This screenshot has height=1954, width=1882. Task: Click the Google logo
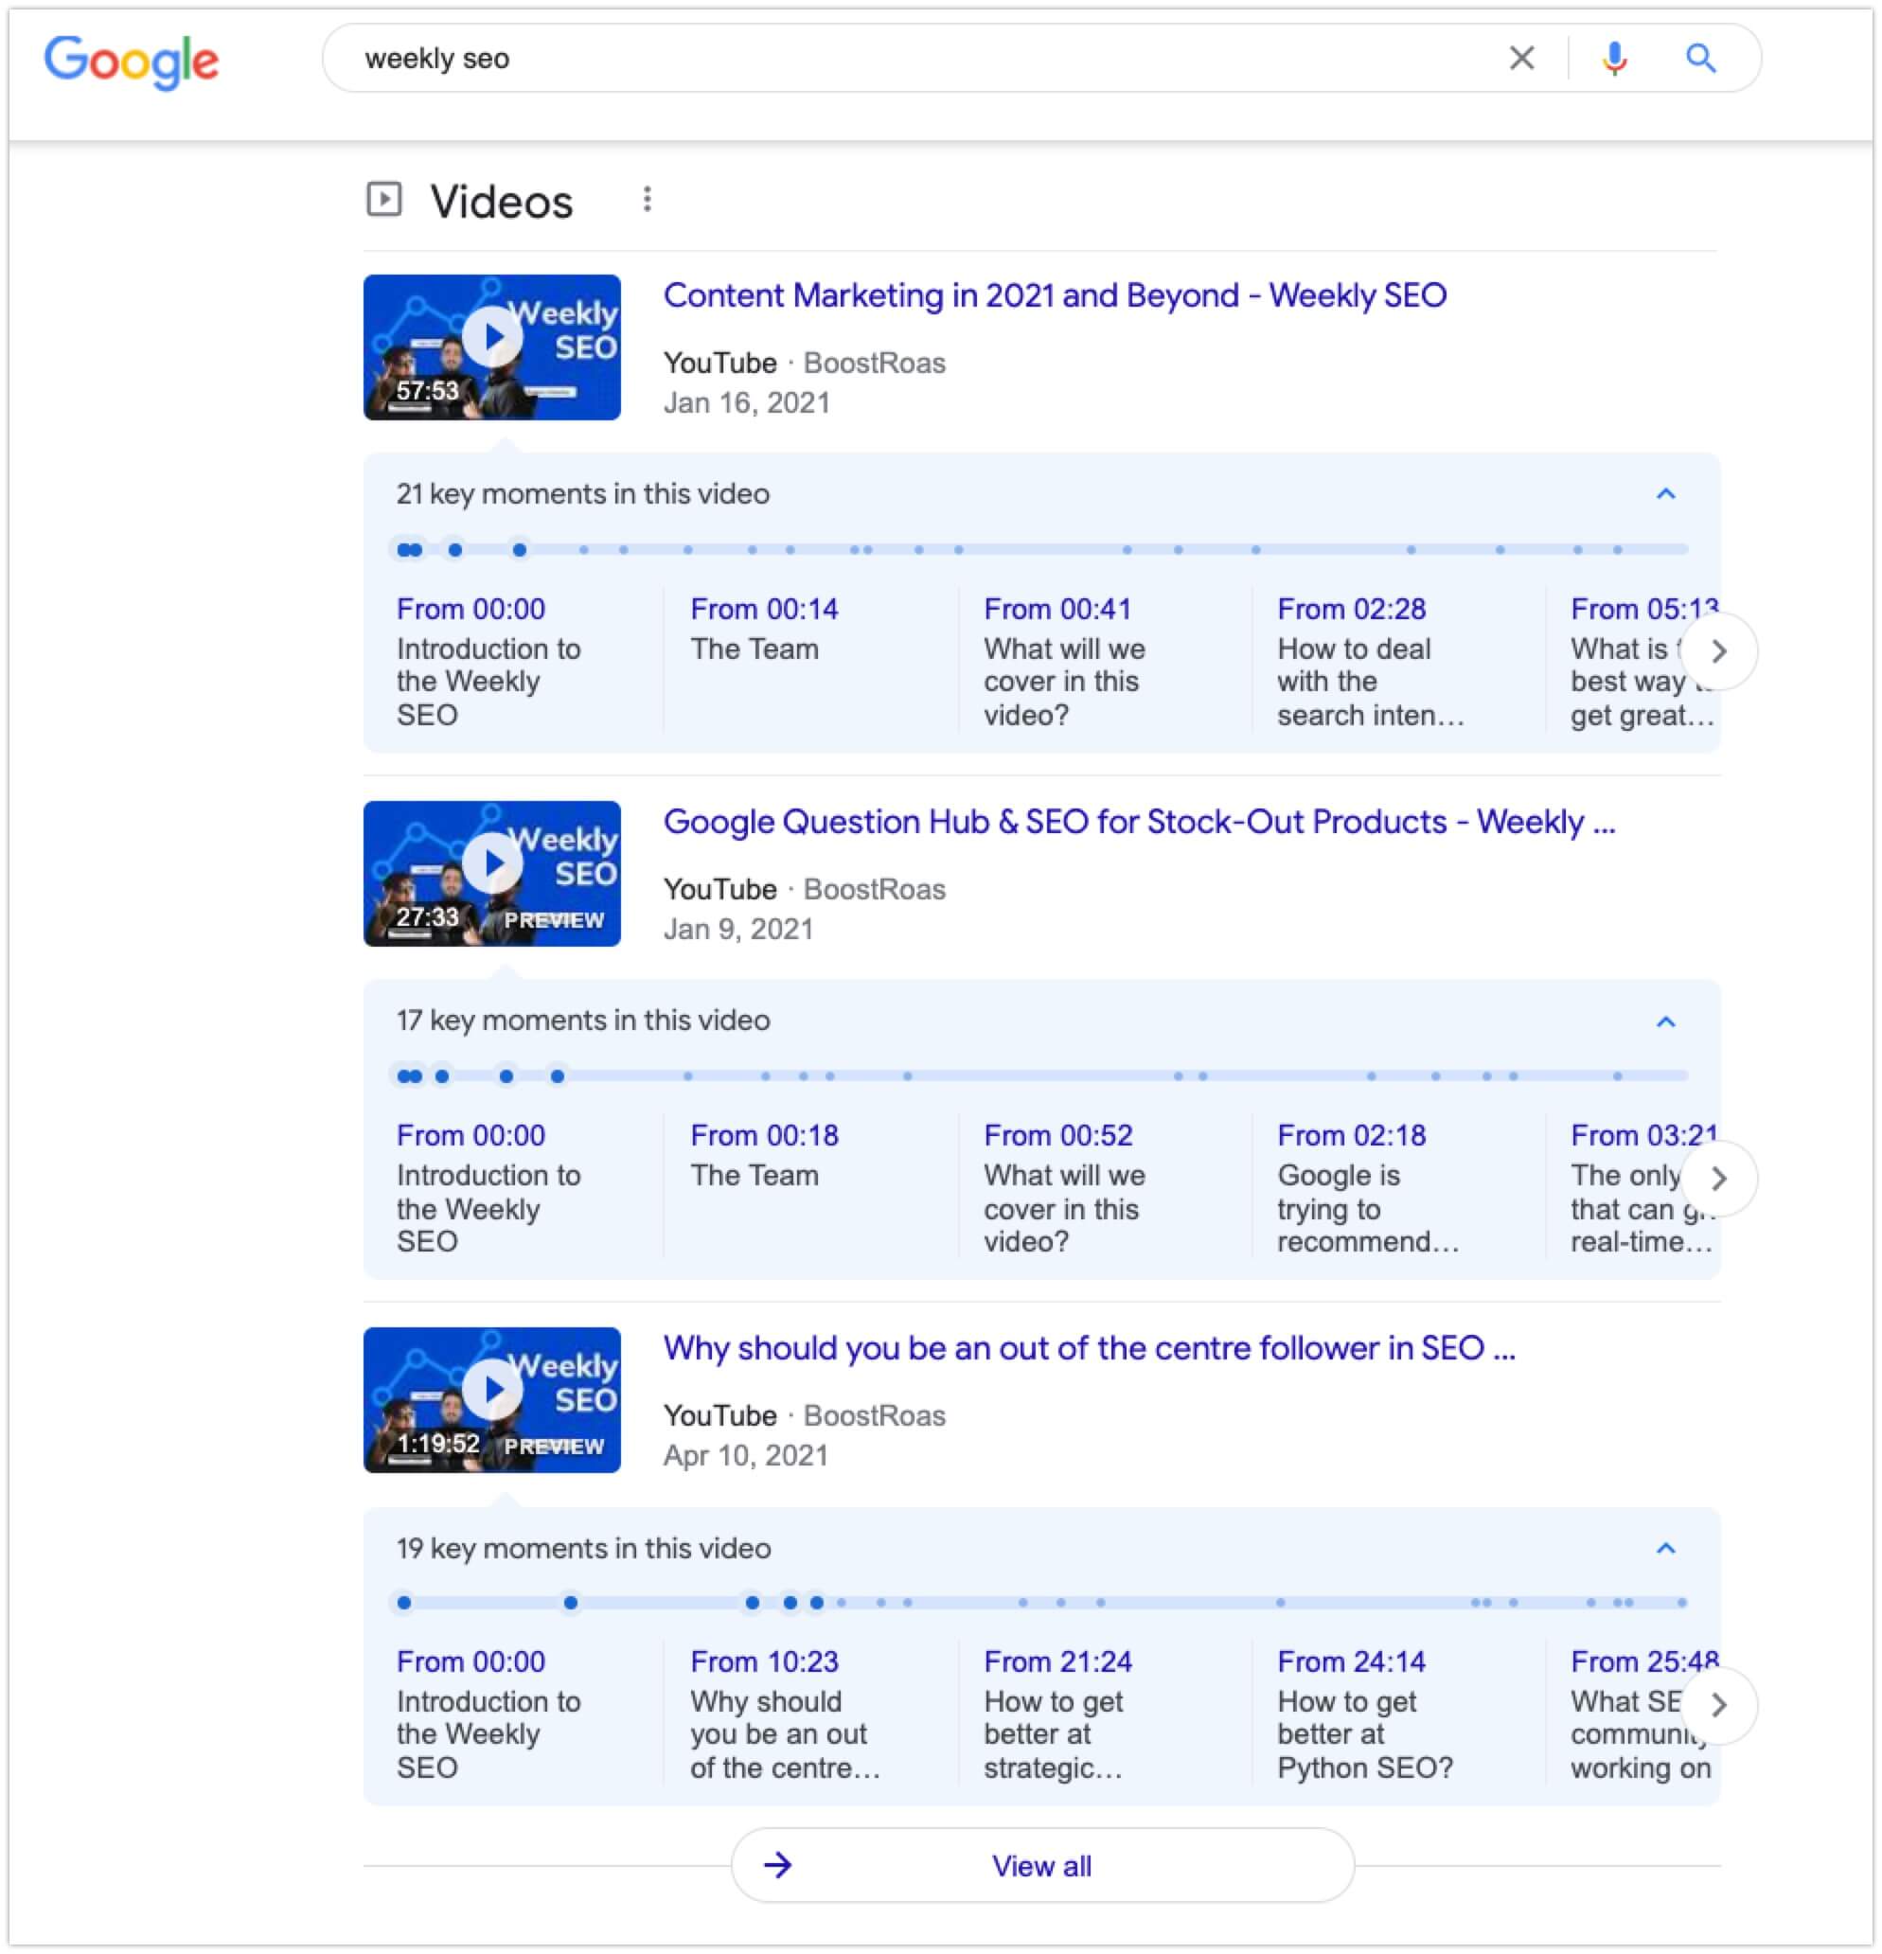click(x=131, y=61)
